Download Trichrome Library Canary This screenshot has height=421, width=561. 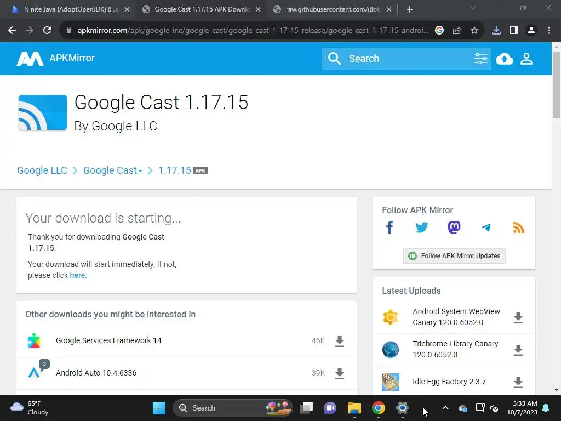click(518, 350)
